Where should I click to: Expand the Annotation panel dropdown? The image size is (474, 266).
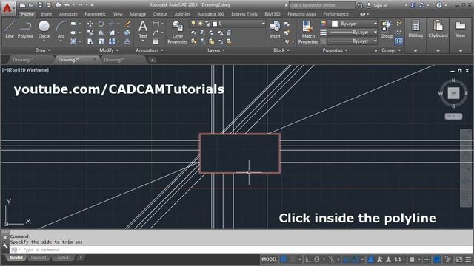(150, 50)
